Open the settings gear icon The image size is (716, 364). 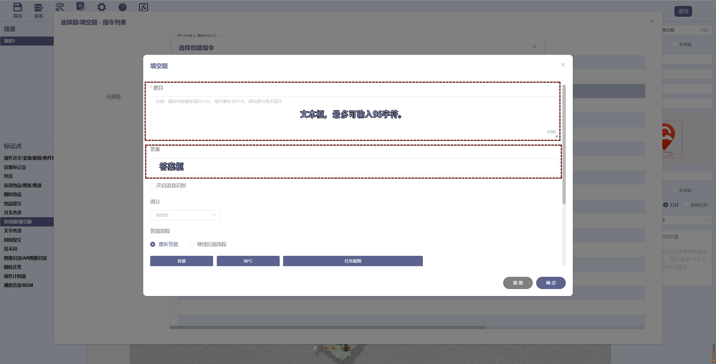[101, 7]
